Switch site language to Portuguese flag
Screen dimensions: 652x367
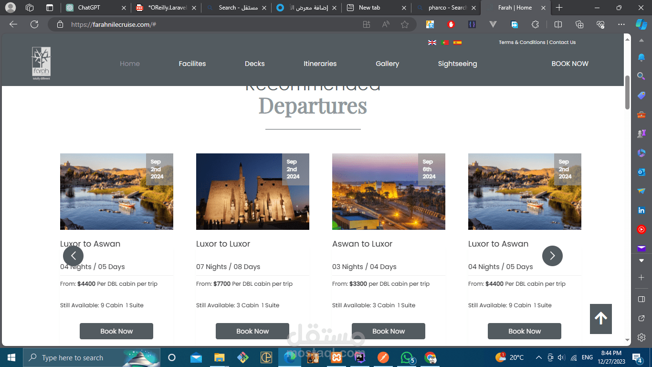[445, 42]
